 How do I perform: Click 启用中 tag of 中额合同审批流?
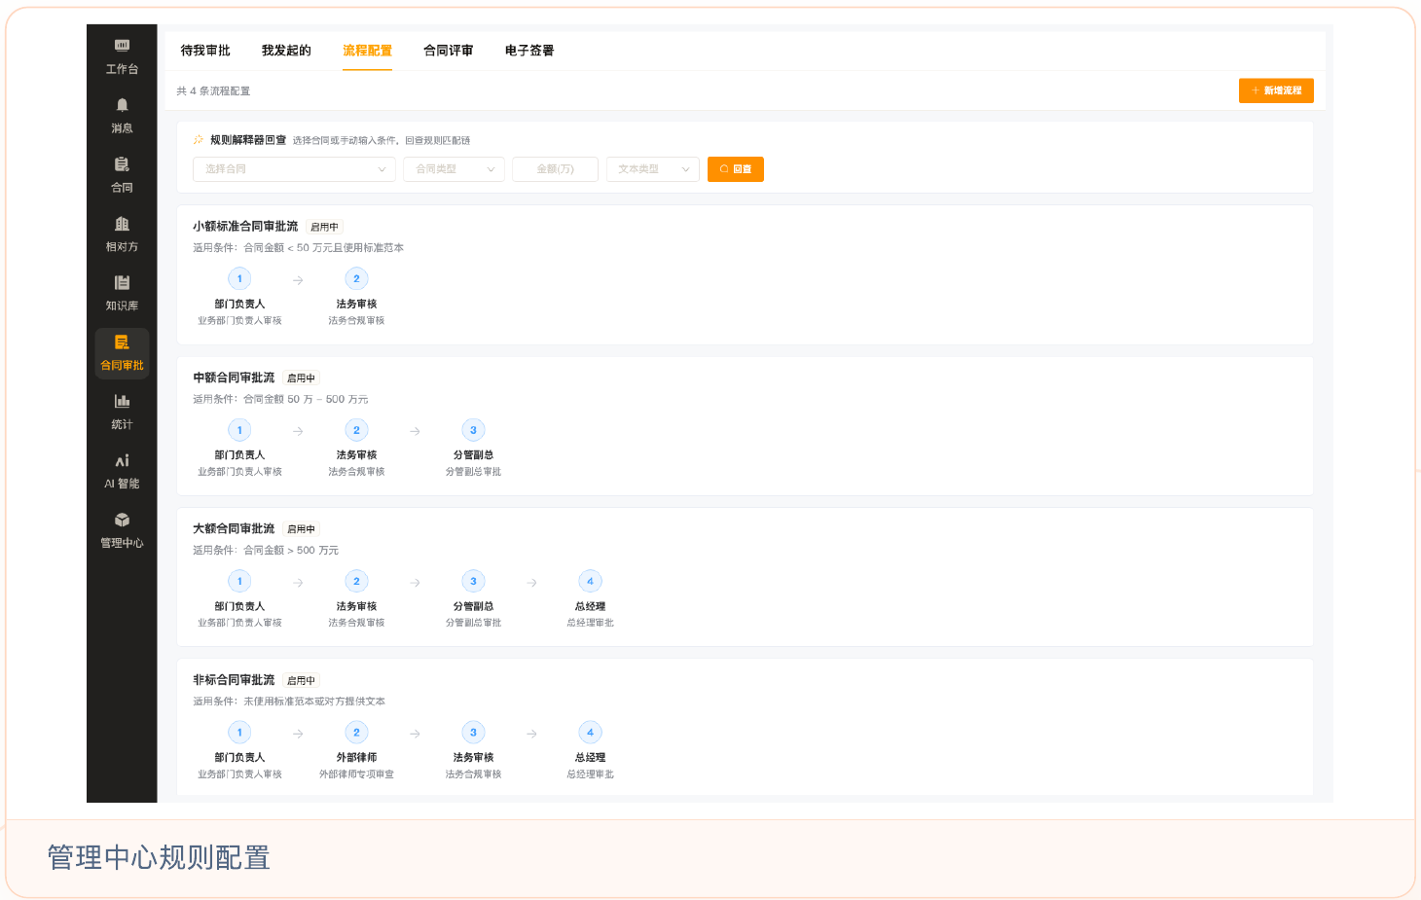(x=301, y=378)
